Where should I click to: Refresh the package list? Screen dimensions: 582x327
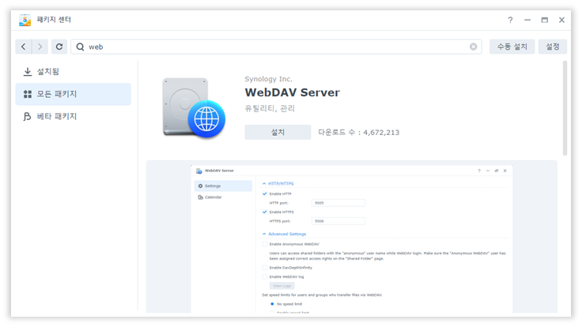(x=59, y=47)
